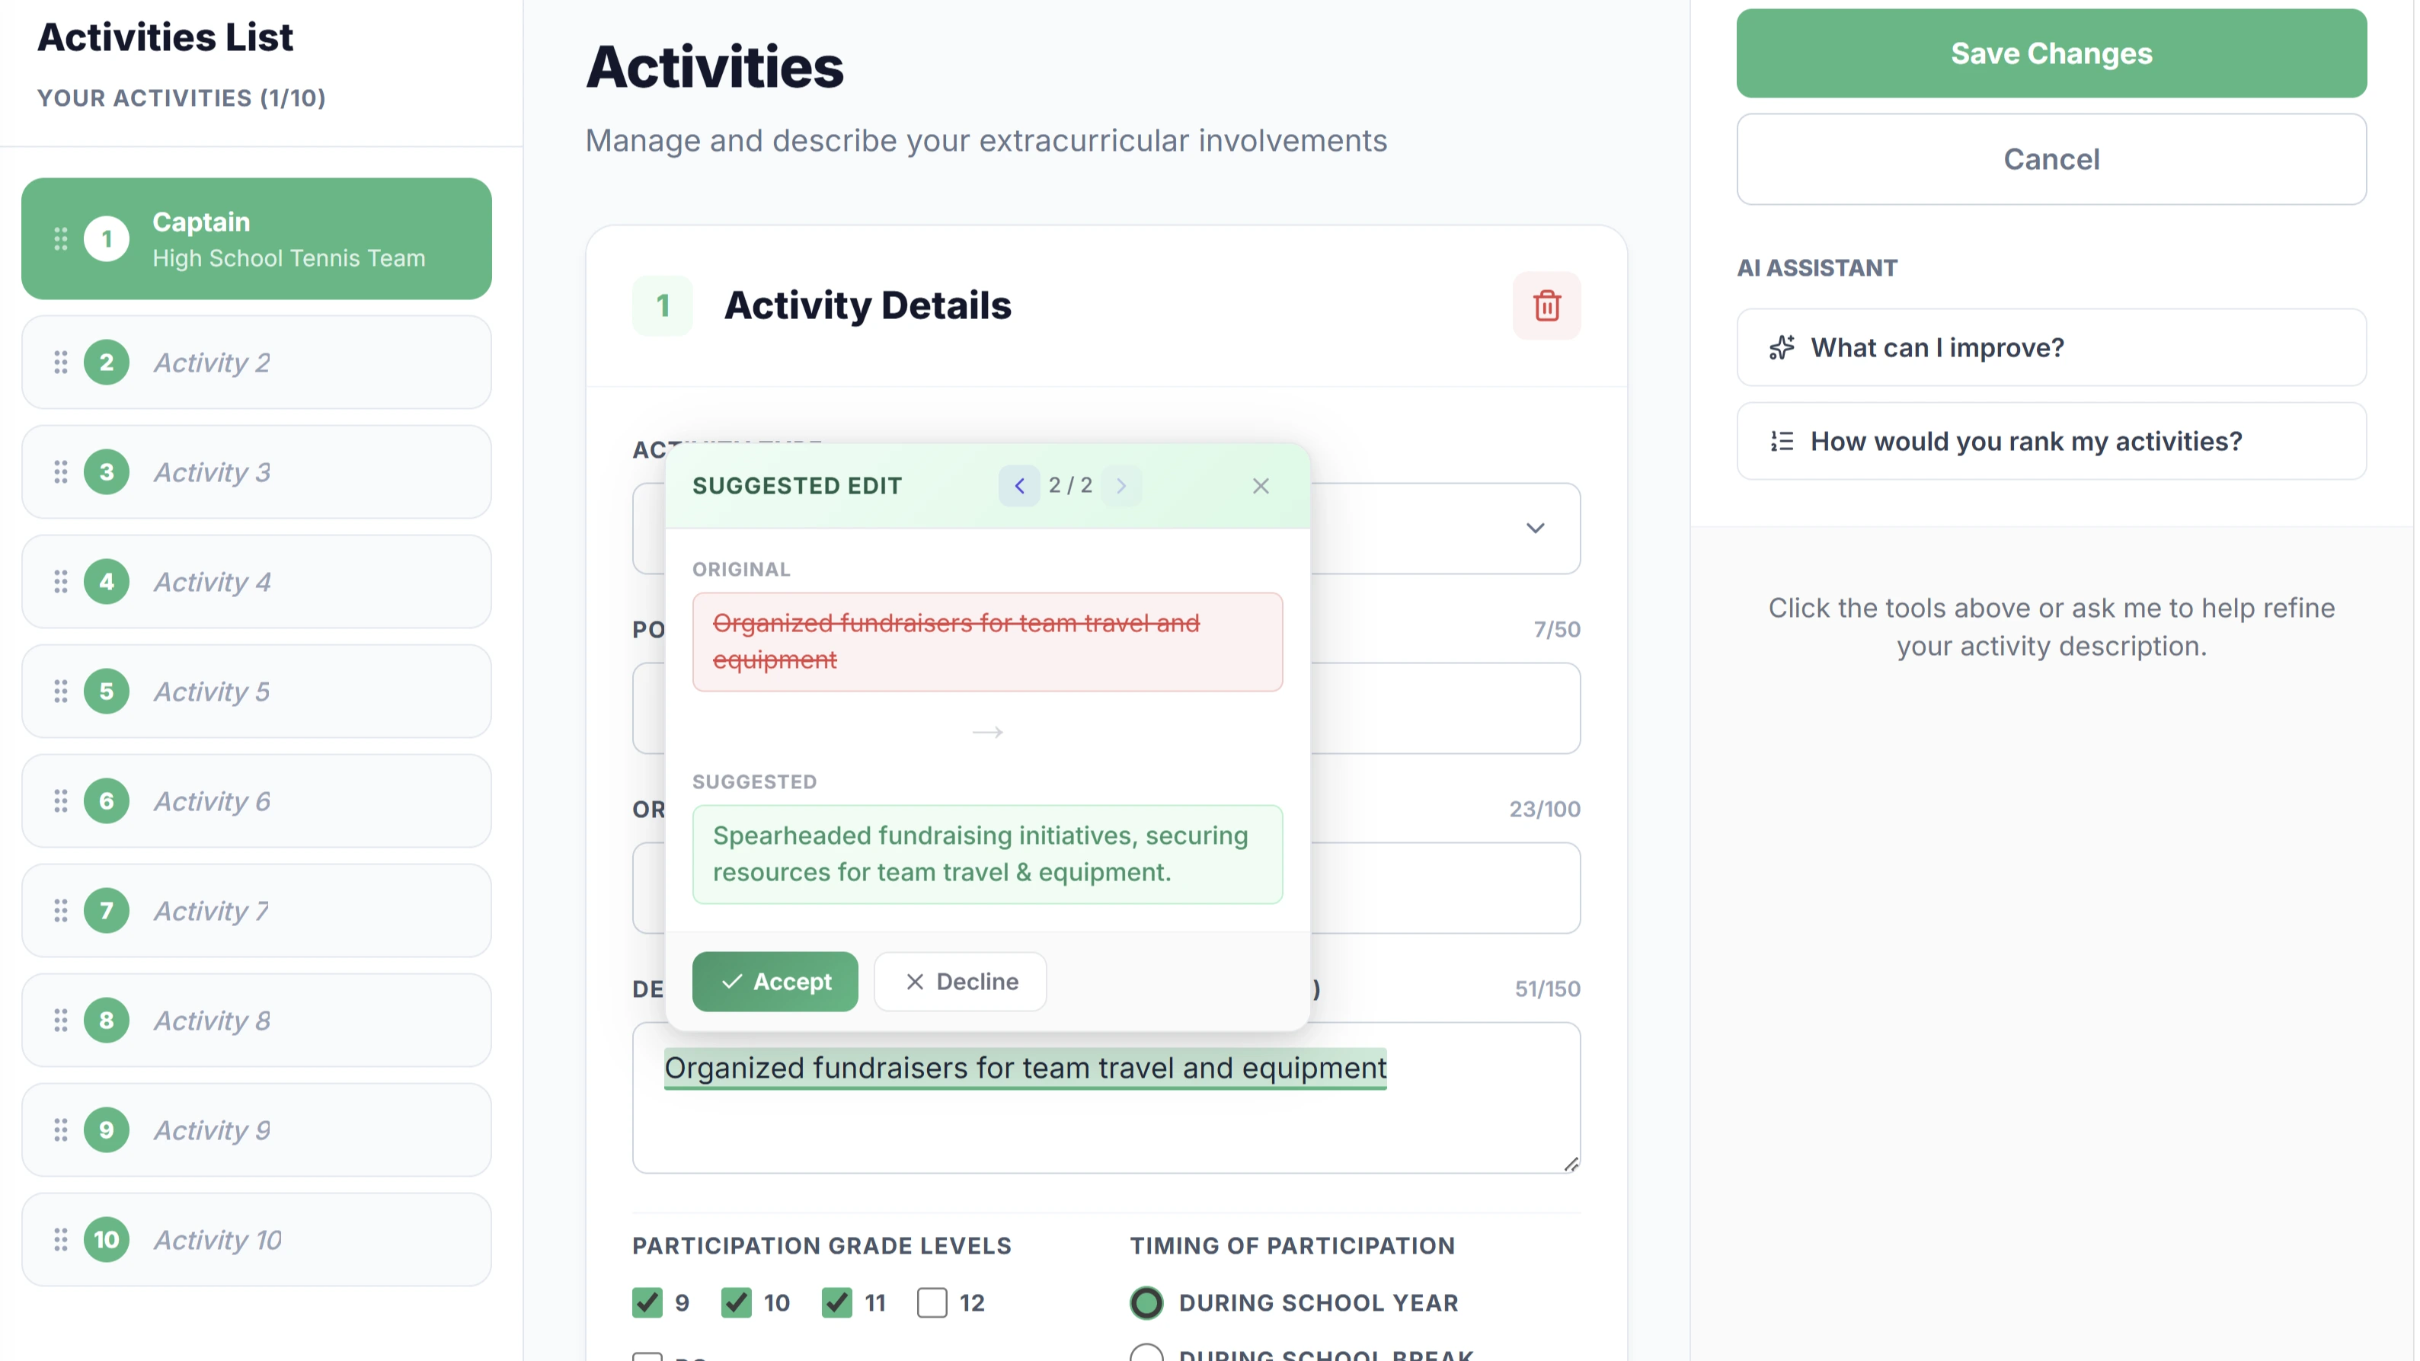Select Captain High School Tennis Team activity
This screenshot has height=1361, width=2420.
257,238
